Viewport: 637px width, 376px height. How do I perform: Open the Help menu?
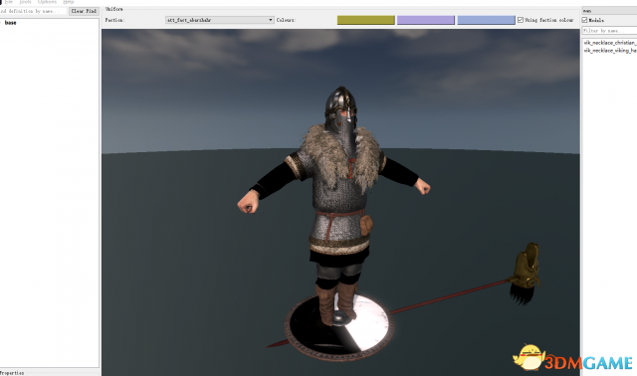(x=69, y=2)
